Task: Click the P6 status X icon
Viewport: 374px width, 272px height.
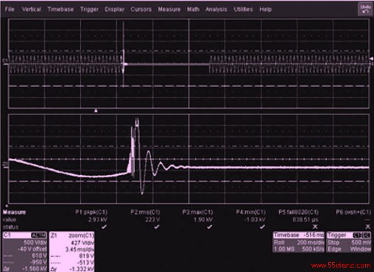Action: [368, 227]
